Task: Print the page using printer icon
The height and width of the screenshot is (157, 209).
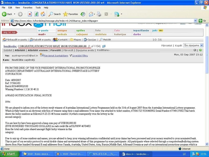Action: pyautogui.click(x=99, y=14)
